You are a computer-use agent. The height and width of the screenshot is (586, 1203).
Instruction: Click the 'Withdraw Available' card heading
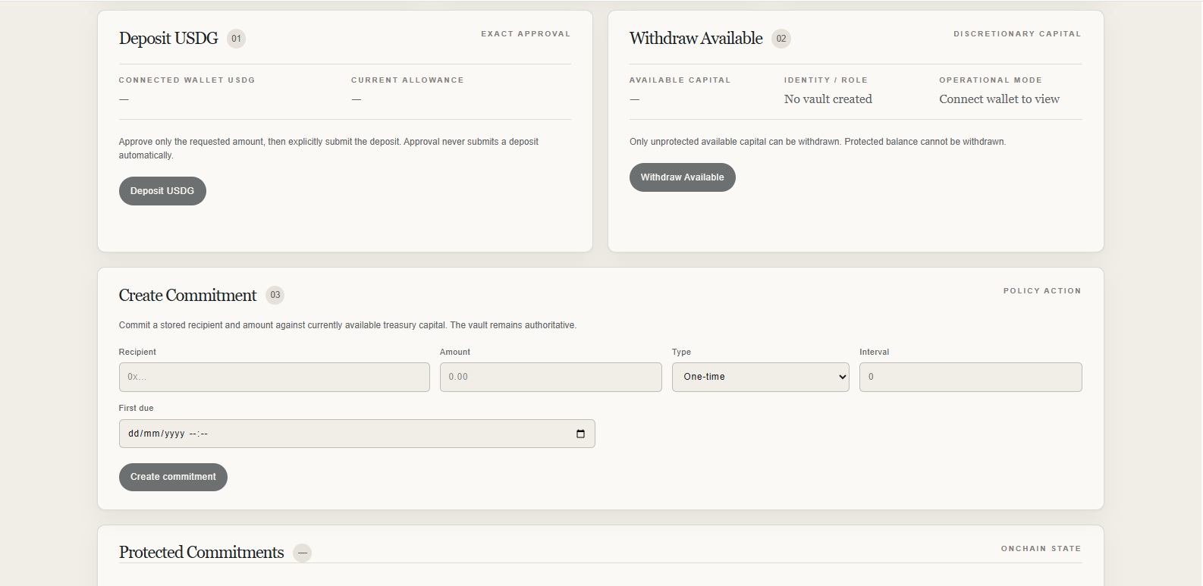(696, 39)
